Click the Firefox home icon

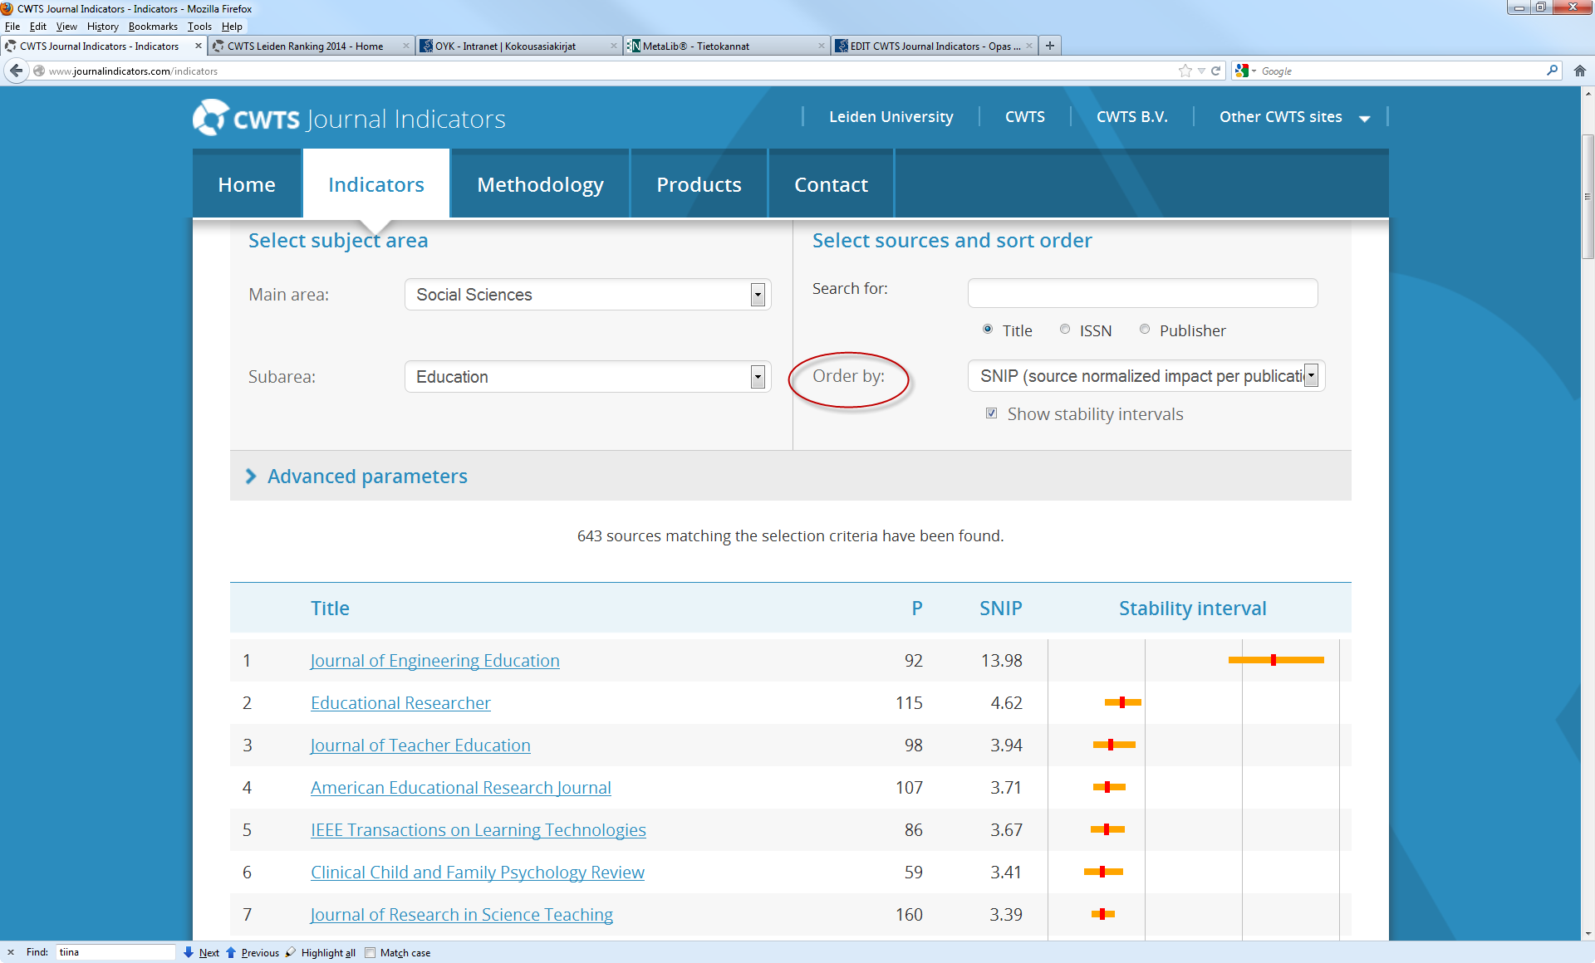coord(1579,71)
